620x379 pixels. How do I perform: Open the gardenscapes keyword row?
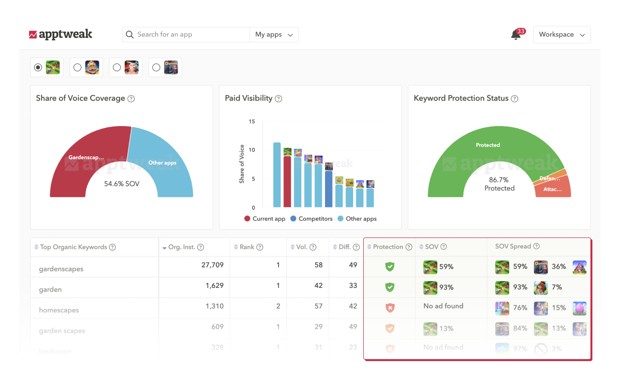pos(61,269)
